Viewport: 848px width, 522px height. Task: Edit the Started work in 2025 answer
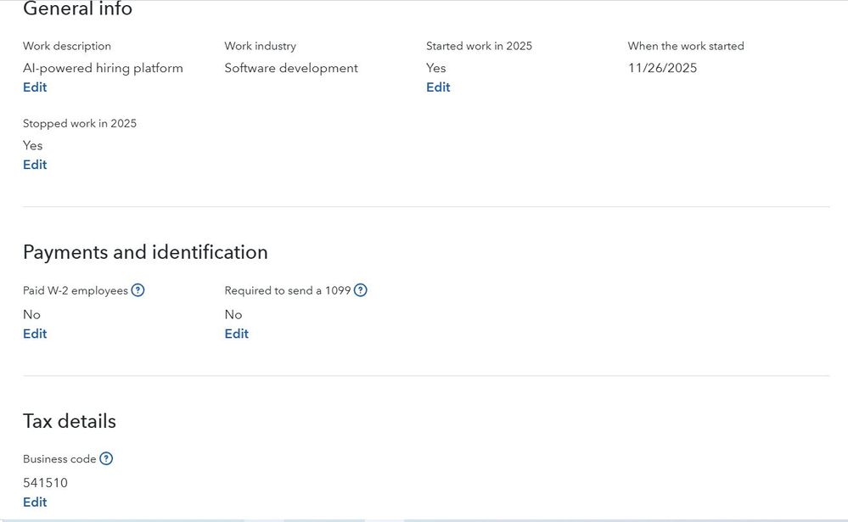(x=438, y=87)
